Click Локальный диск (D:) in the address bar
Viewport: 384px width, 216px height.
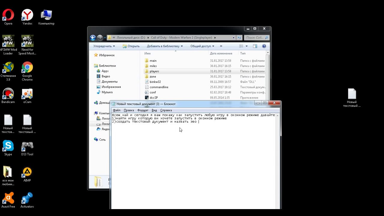pyautogui.click(x=131, y=37)
